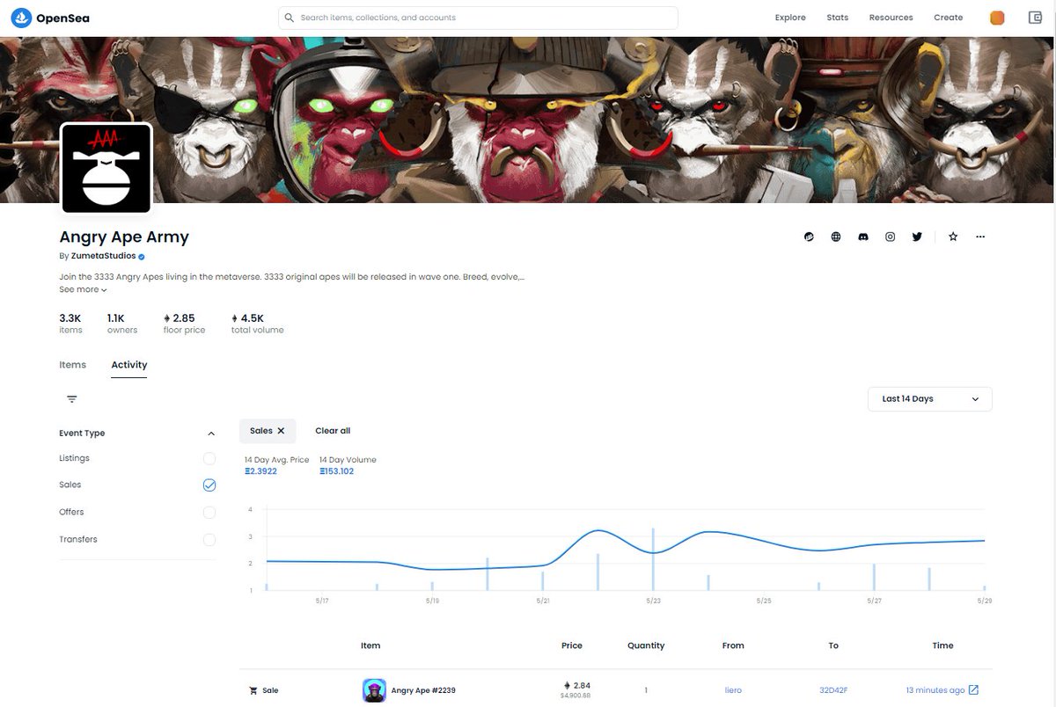Open the Stats menu
Viewport: 1056px width, 707px height.
[838, 18]
